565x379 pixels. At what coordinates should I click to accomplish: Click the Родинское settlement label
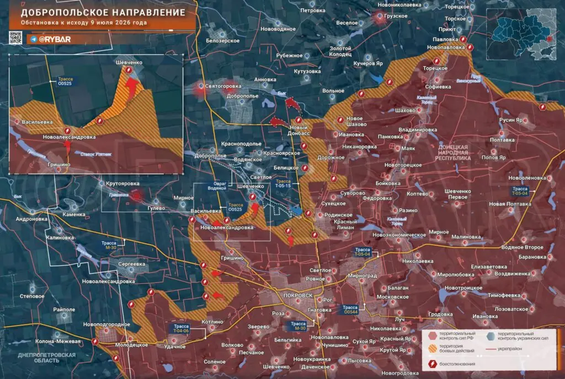pyautogui.click(x=338, y=215)
